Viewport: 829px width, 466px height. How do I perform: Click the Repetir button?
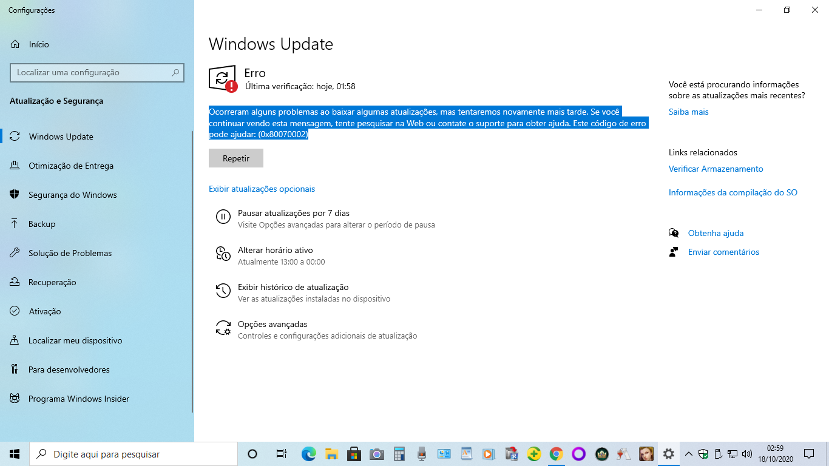(236, 158)
